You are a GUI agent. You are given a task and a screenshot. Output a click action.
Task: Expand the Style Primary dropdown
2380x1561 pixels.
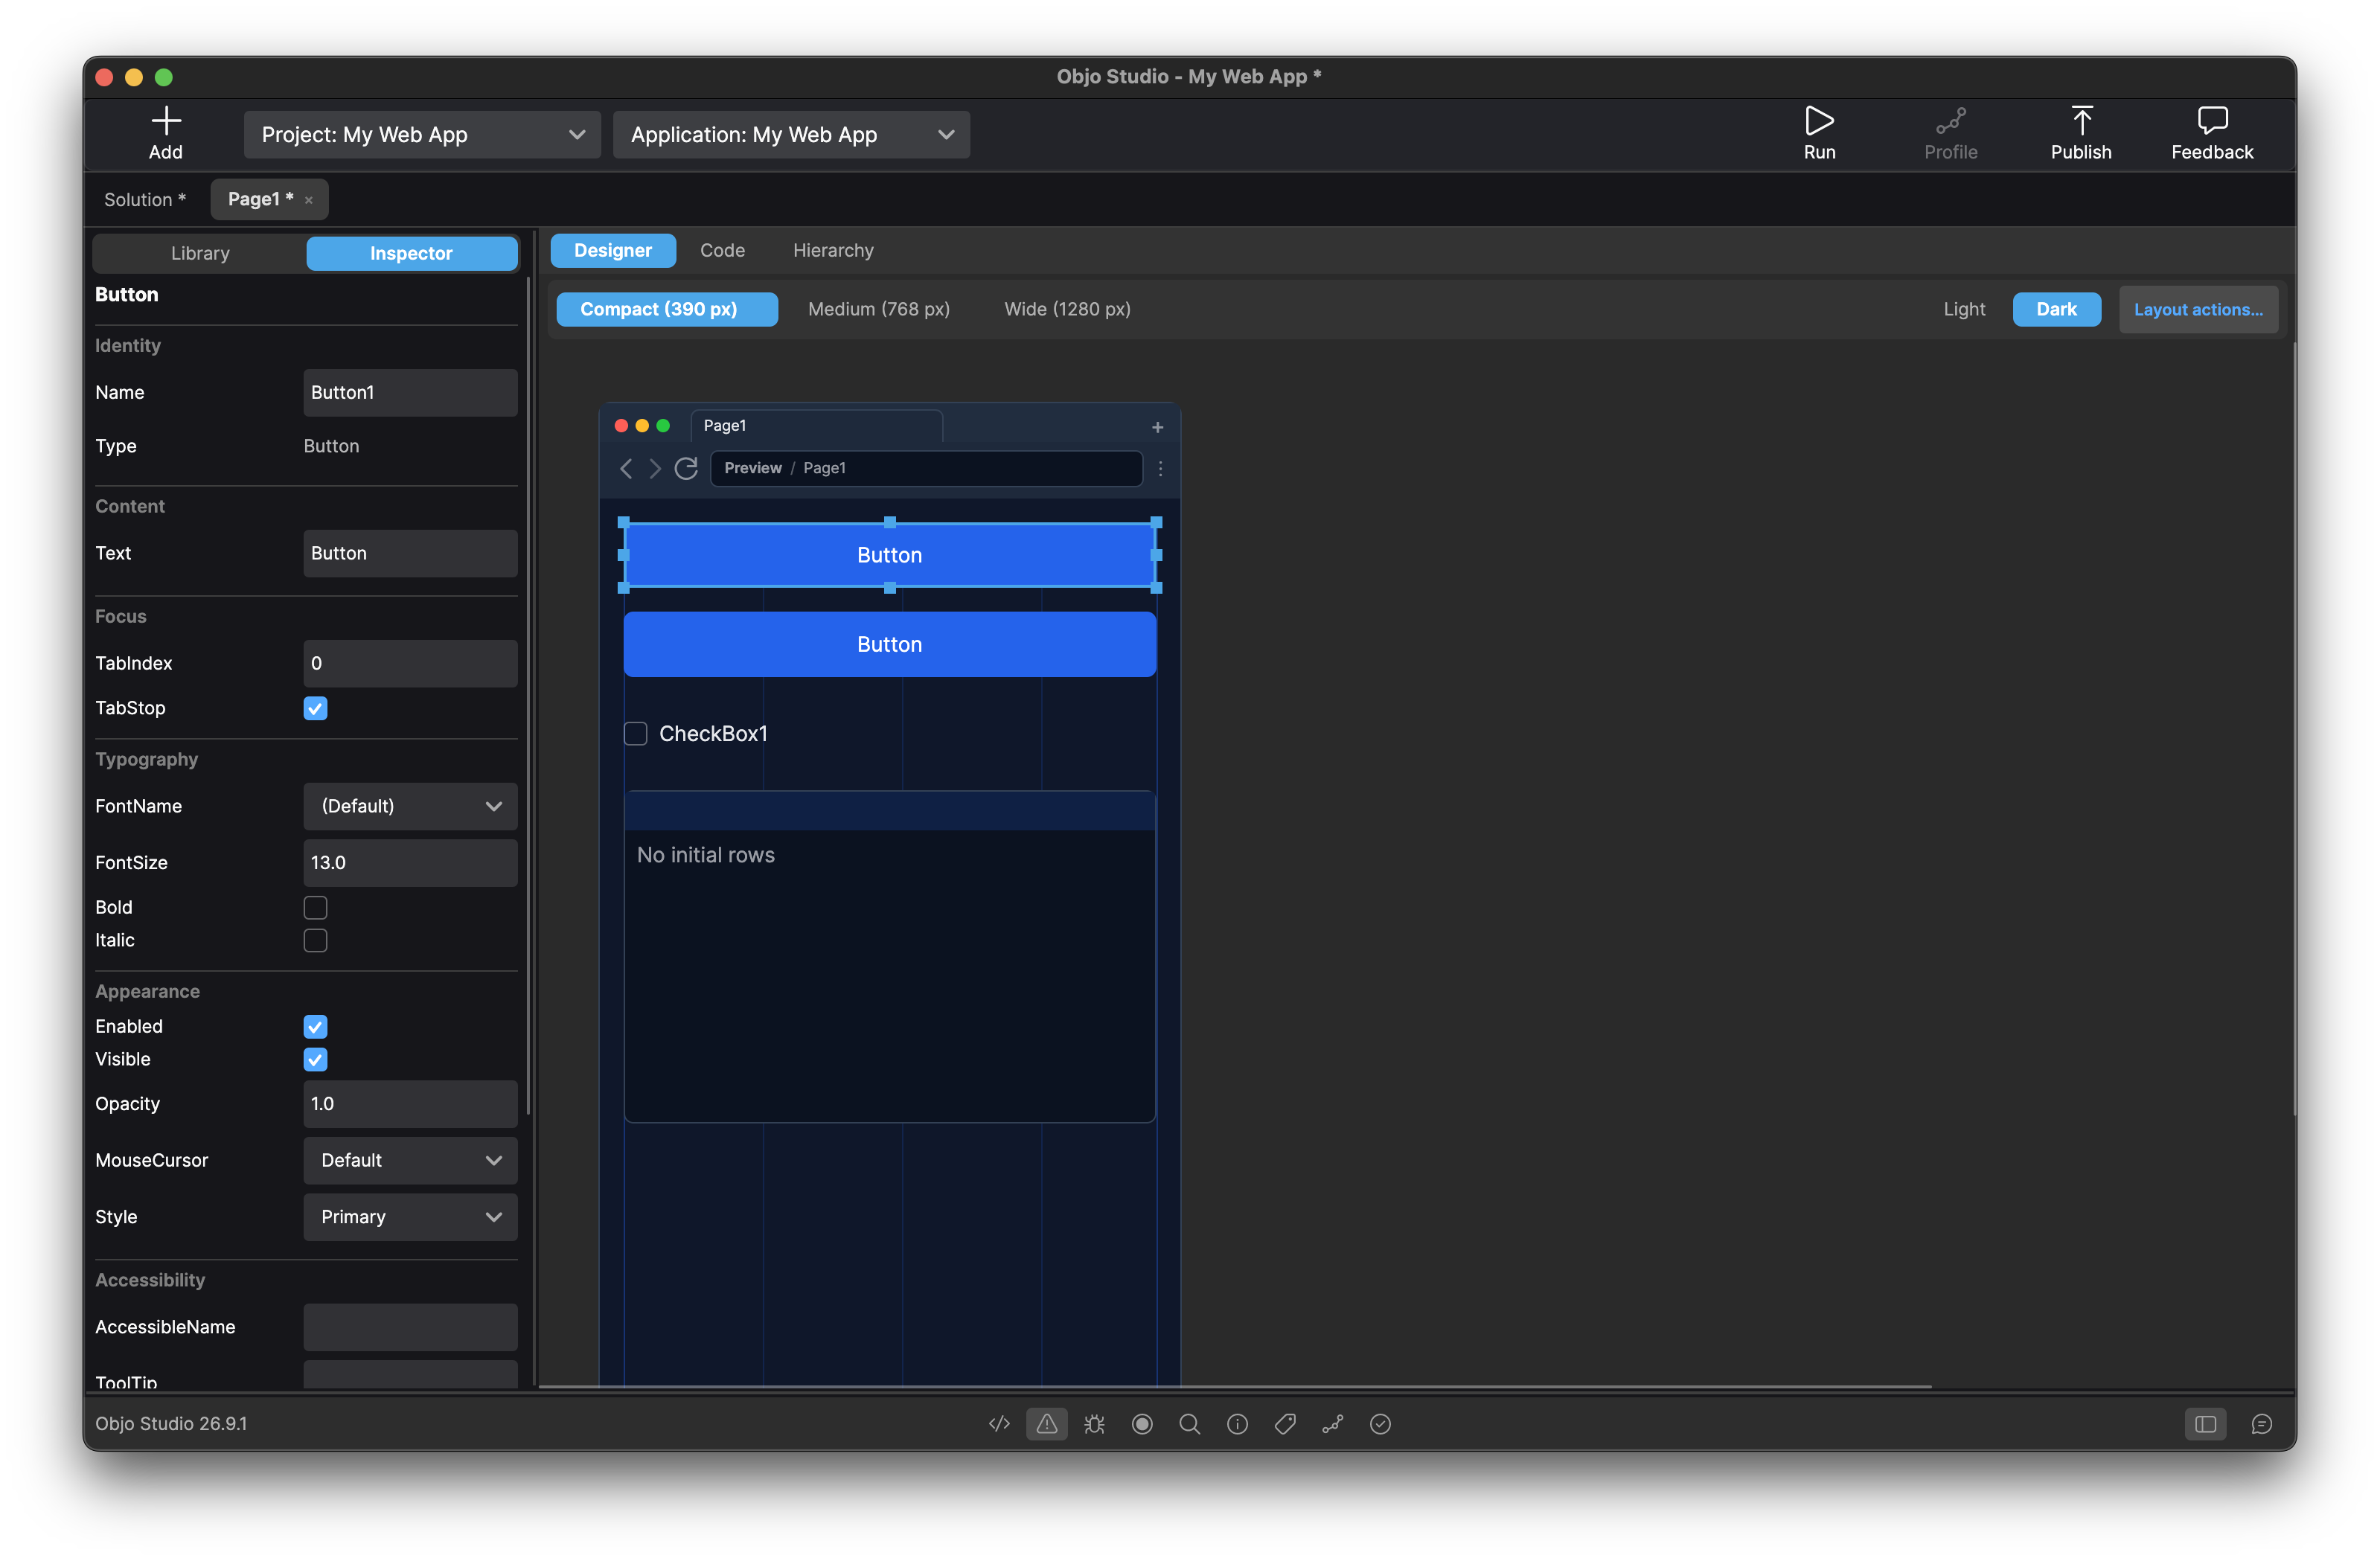pyautogui.click(x=410, y=1217)
